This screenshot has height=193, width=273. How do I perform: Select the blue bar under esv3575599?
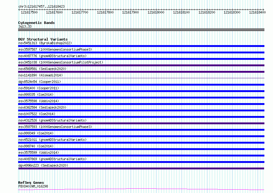[x=141, y=156]
